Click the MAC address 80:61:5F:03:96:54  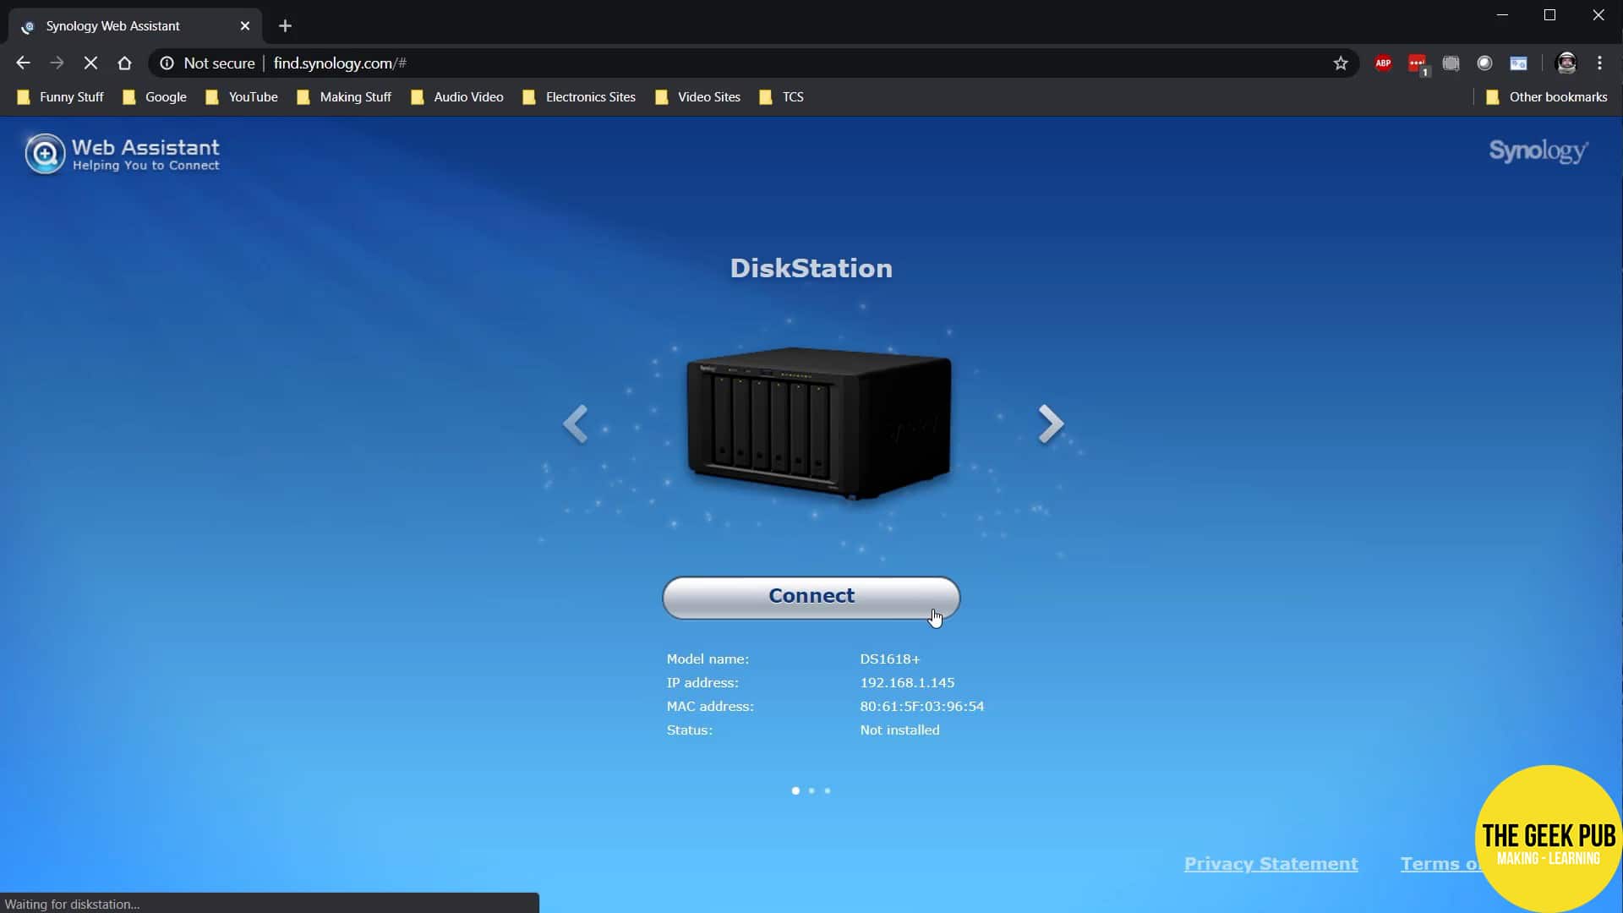[921, 706]
